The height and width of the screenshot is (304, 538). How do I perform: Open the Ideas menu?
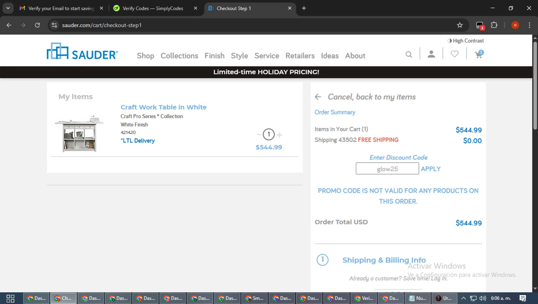coord(330,56)
